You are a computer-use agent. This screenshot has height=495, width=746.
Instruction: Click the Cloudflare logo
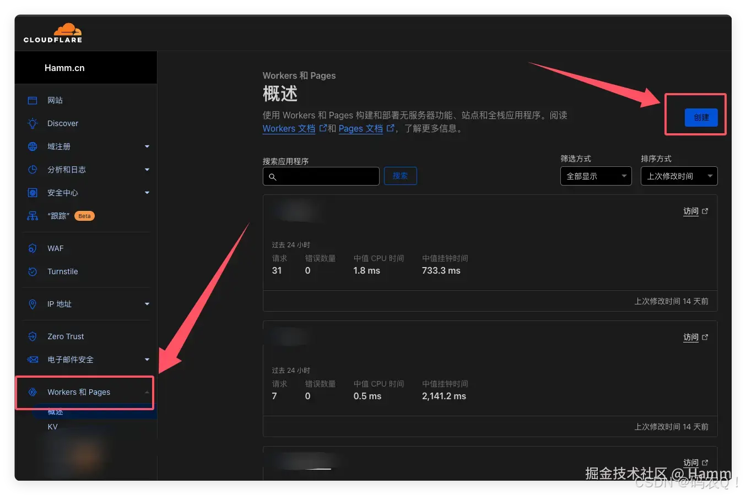[52, 32]
